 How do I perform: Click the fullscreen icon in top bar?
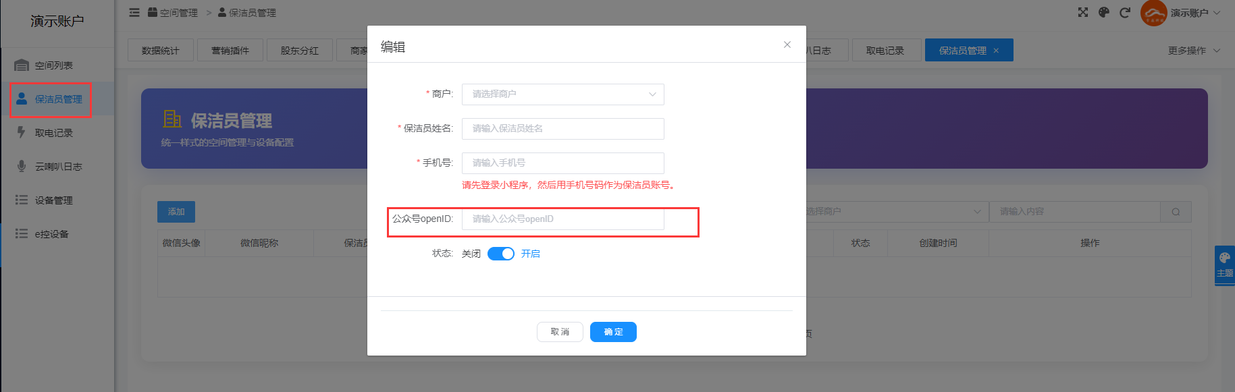(x=1083, y=12)
